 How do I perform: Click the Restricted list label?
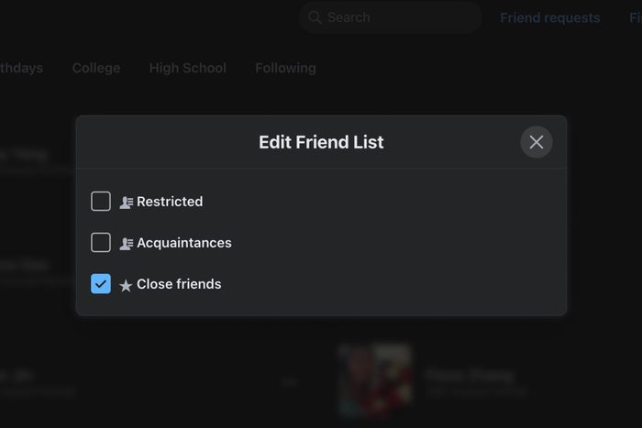170,202
